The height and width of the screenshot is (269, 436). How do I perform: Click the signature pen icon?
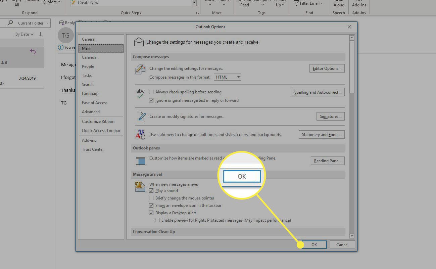[141, 117]
